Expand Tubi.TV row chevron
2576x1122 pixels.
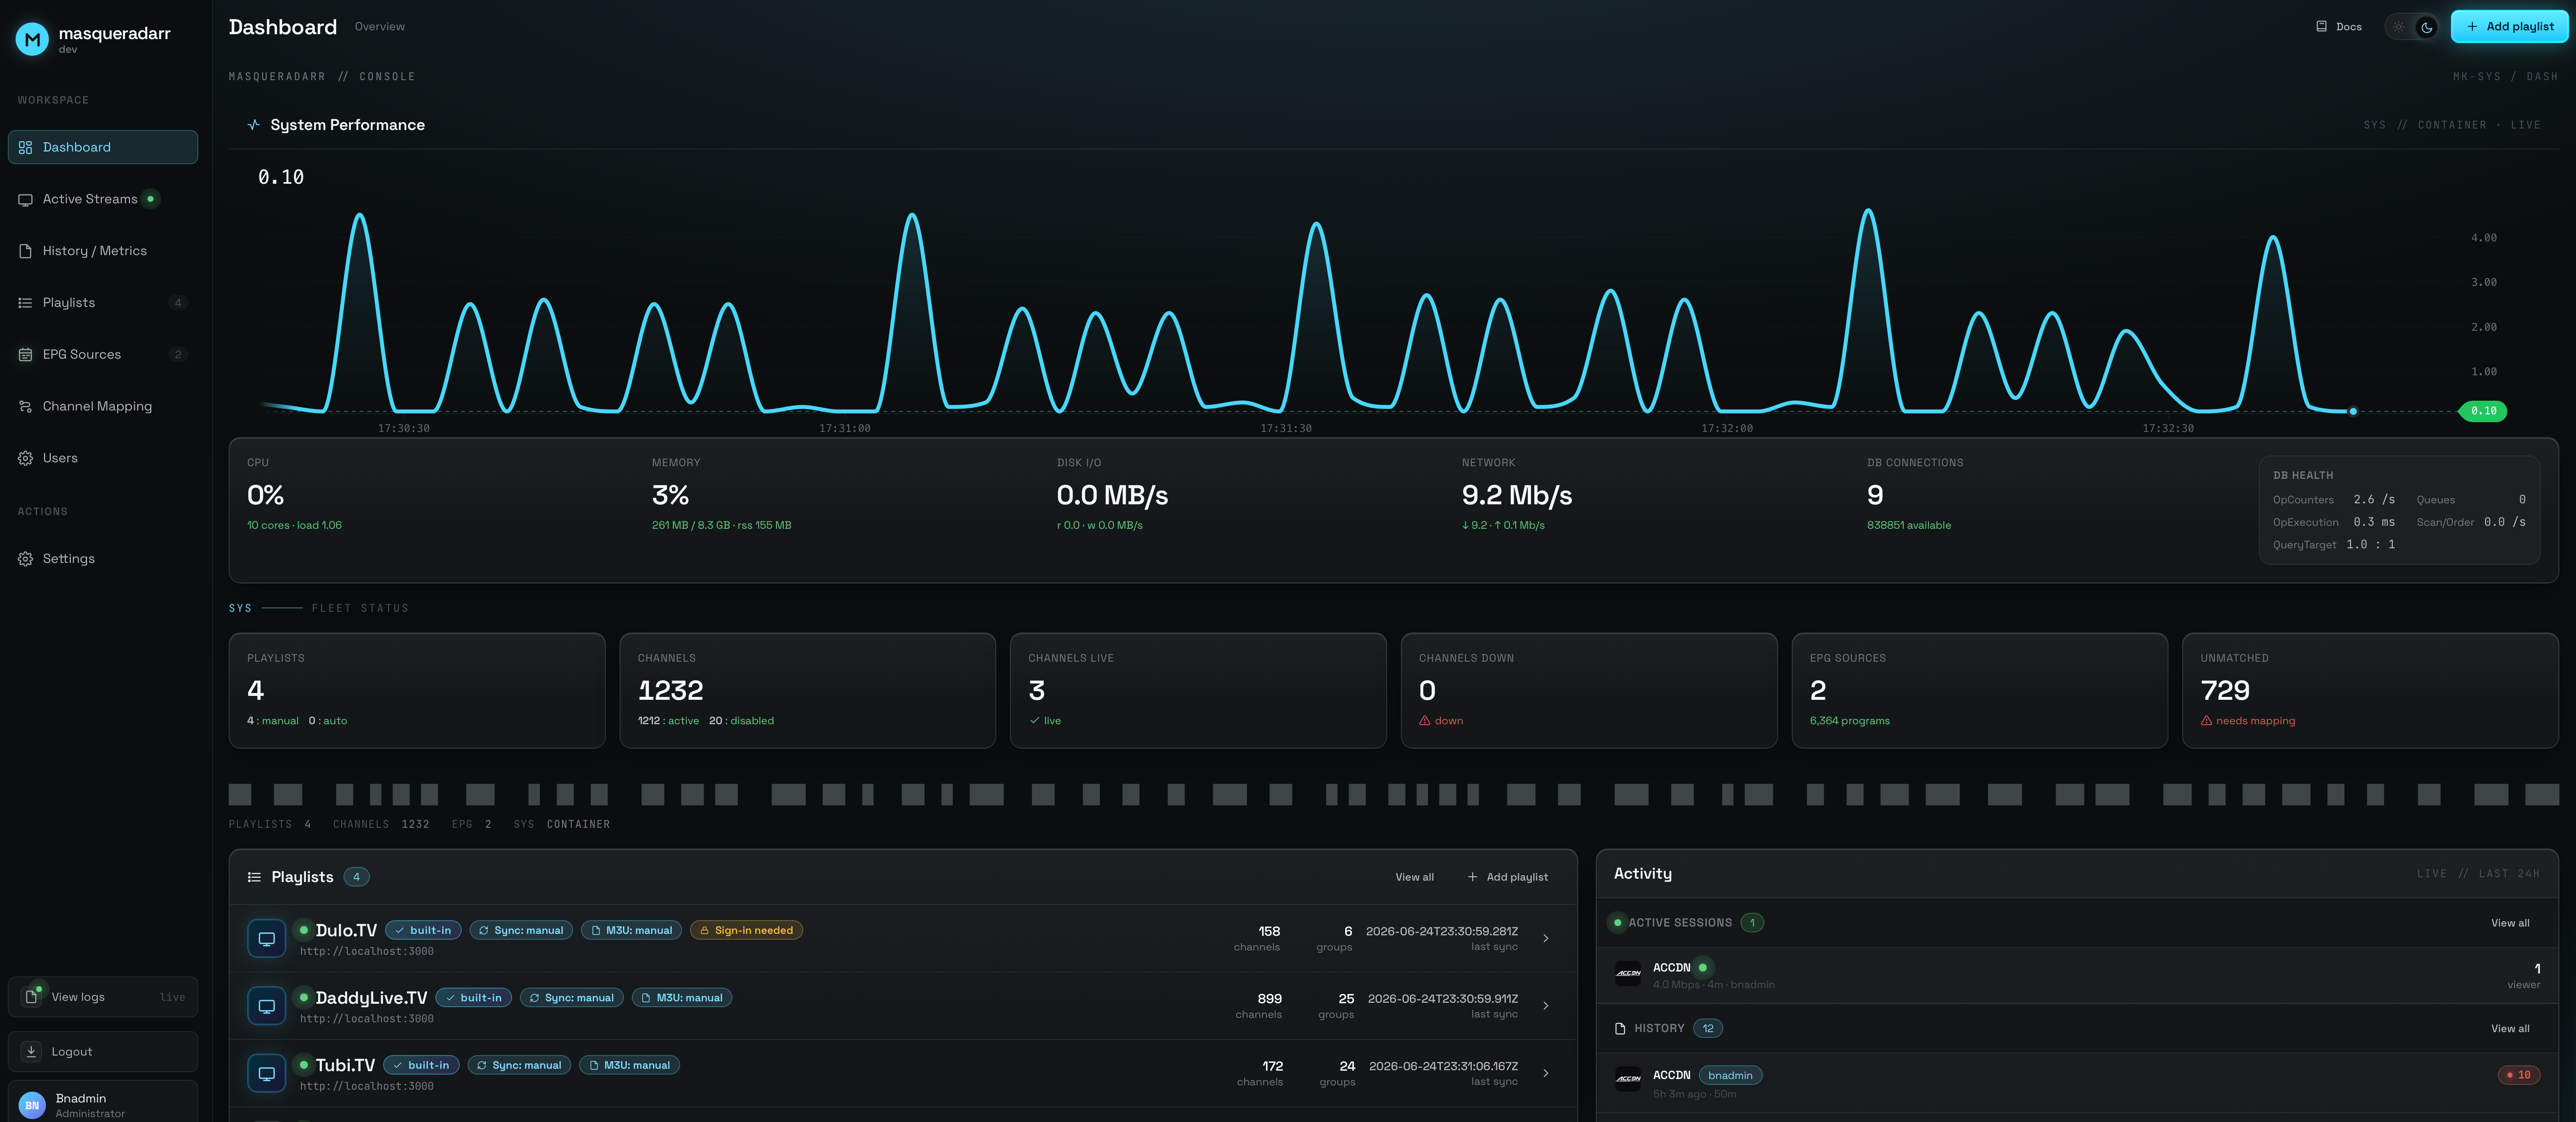tap(1545, 1073)
